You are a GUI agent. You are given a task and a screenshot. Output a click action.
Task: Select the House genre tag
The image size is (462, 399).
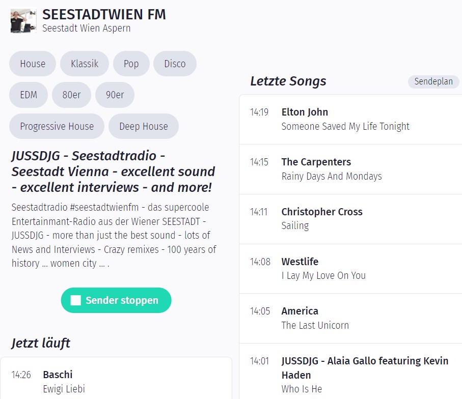tap(33, 64)
